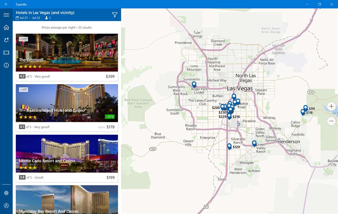Select the $118 map pin
The image size is (338, 214).
(x=303, y=112)
